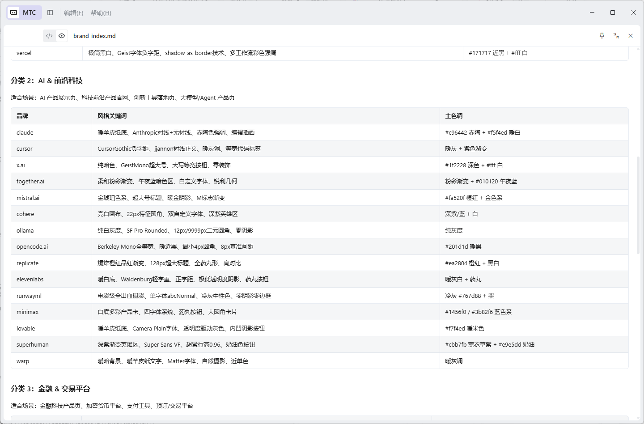Select the opencode.ai brand cell
644x424 pixels.
pos(51,246)
